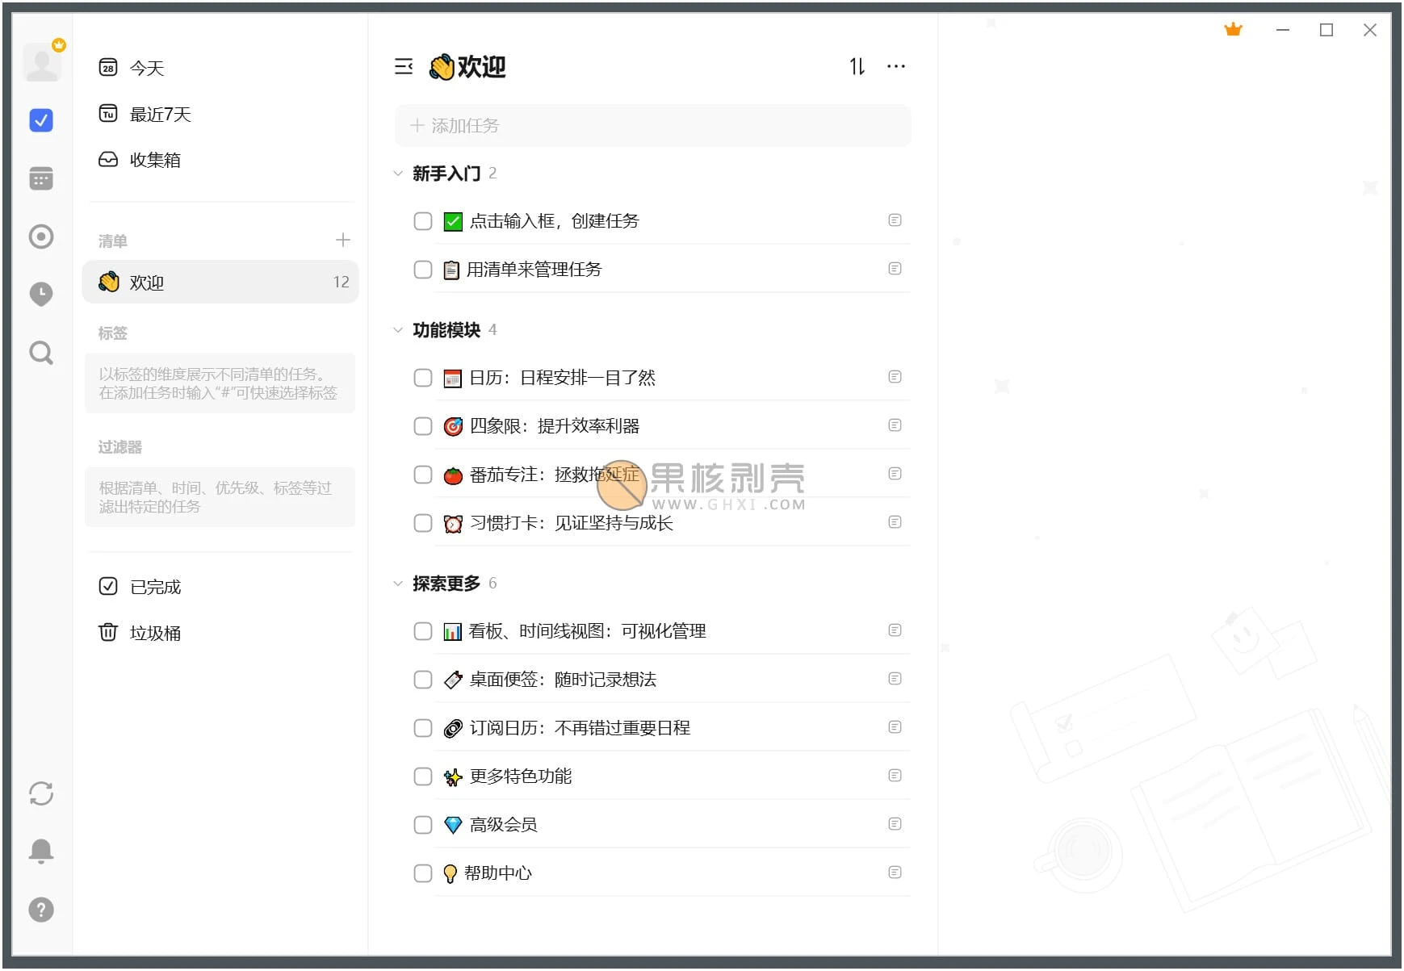Open note icon for 习惯打卡 task
Screen dimensions: 1404x971
(x=895, y=522)
